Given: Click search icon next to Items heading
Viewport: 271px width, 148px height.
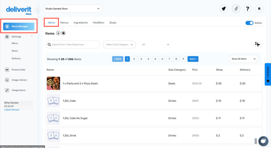Looking at the screenshot, I should pyautogui.click(x=63, y=33).
